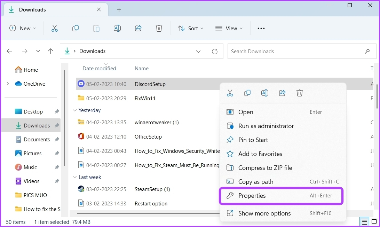Open the New dropdown menu

(23, 29)
